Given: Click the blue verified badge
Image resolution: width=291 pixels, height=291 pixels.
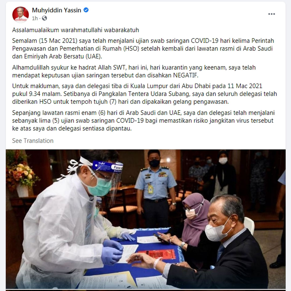Looking at the screenshot, I should click(x=86, y=10).
